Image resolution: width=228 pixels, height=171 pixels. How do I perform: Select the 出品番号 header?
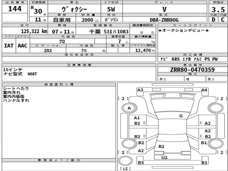[15, 2]
